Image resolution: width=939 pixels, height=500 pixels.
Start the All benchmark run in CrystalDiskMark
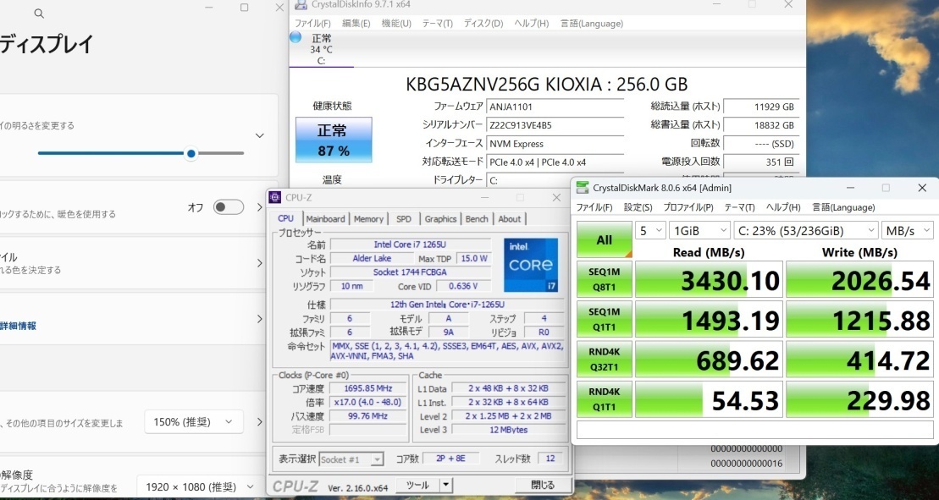point(604,239)
